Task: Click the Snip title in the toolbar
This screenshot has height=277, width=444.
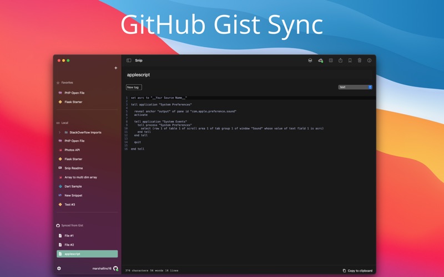Action: [139, 60]
